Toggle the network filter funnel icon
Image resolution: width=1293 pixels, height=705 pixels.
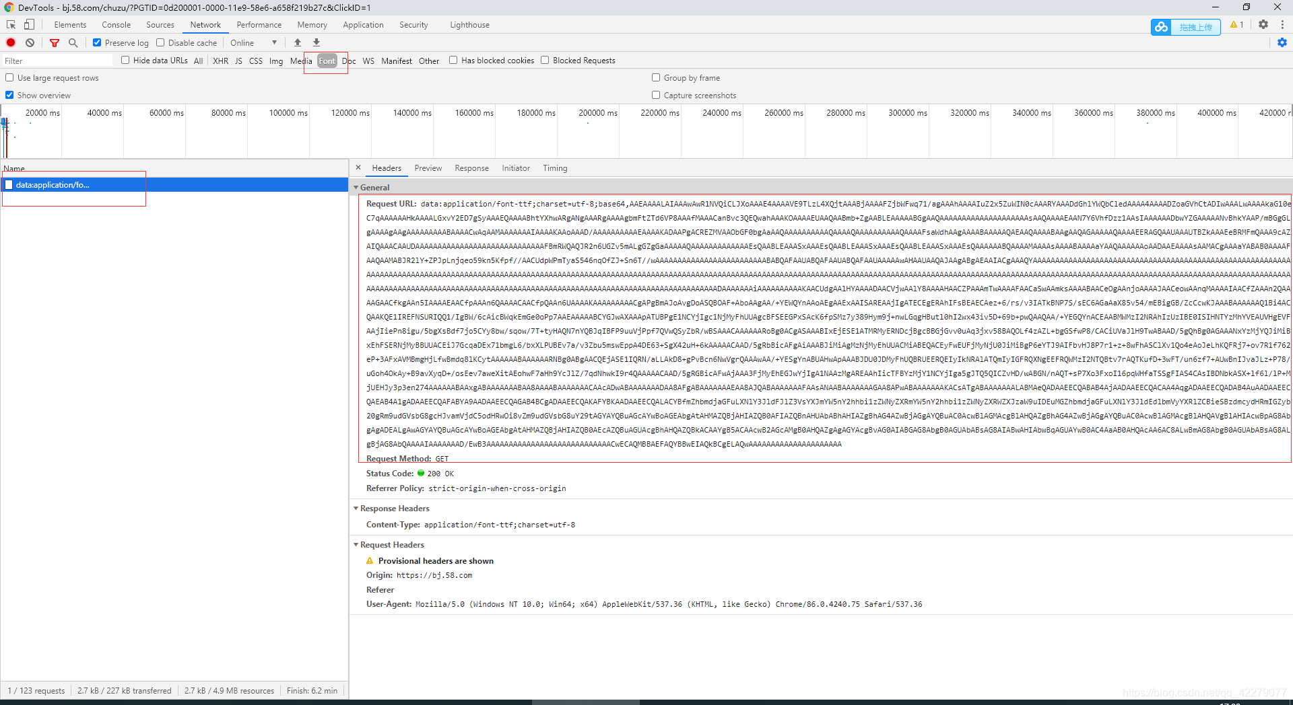(55, 42)
